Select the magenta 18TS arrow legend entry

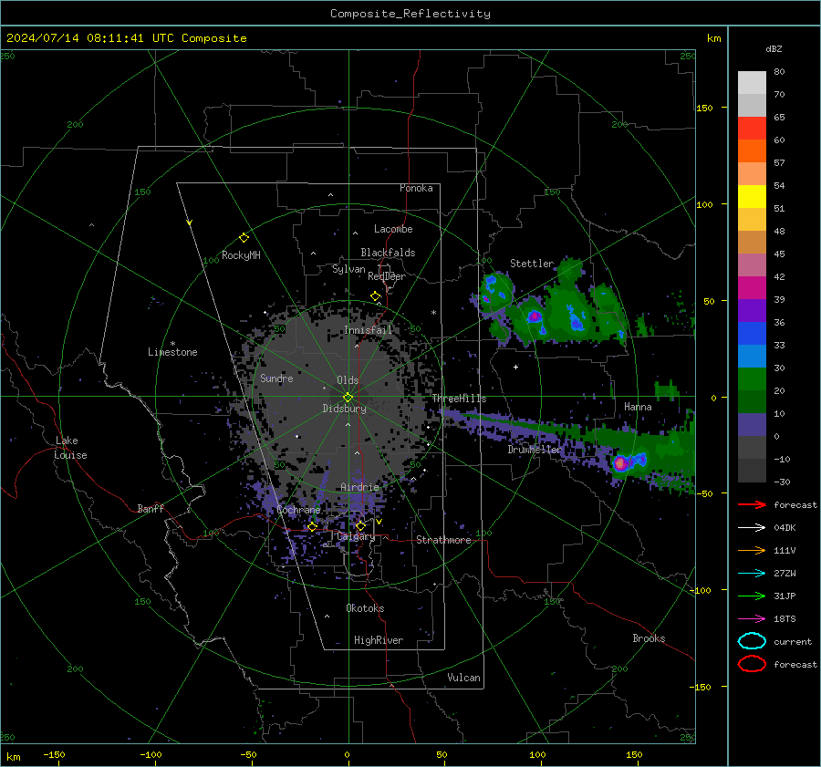point(752,619)
